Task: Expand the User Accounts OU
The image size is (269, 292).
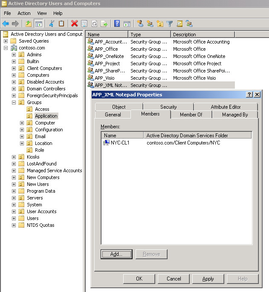Action: tap(14, 211)
